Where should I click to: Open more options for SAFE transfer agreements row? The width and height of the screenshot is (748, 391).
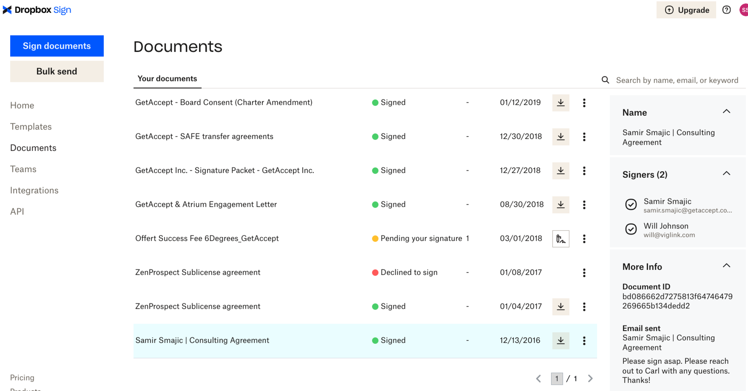(x=584, y=137)
